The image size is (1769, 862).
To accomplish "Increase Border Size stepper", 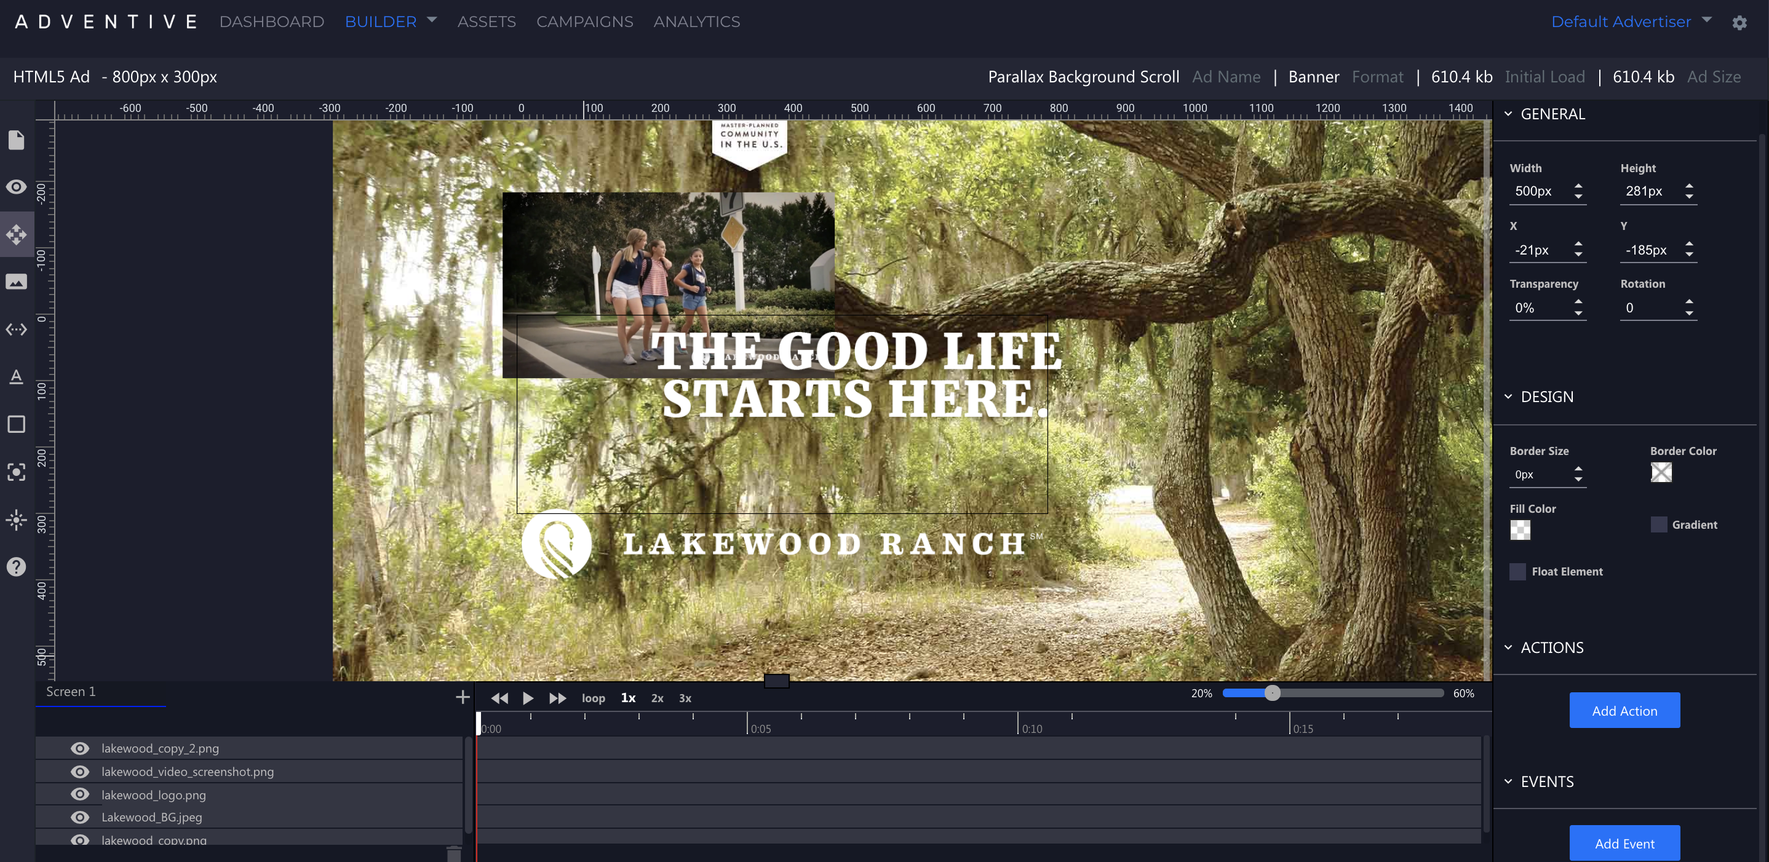I will [x=1578, y=469].
